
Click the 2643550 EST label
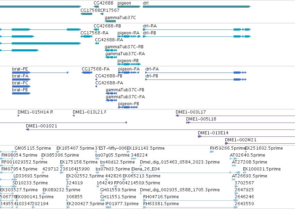coord(244,204)
